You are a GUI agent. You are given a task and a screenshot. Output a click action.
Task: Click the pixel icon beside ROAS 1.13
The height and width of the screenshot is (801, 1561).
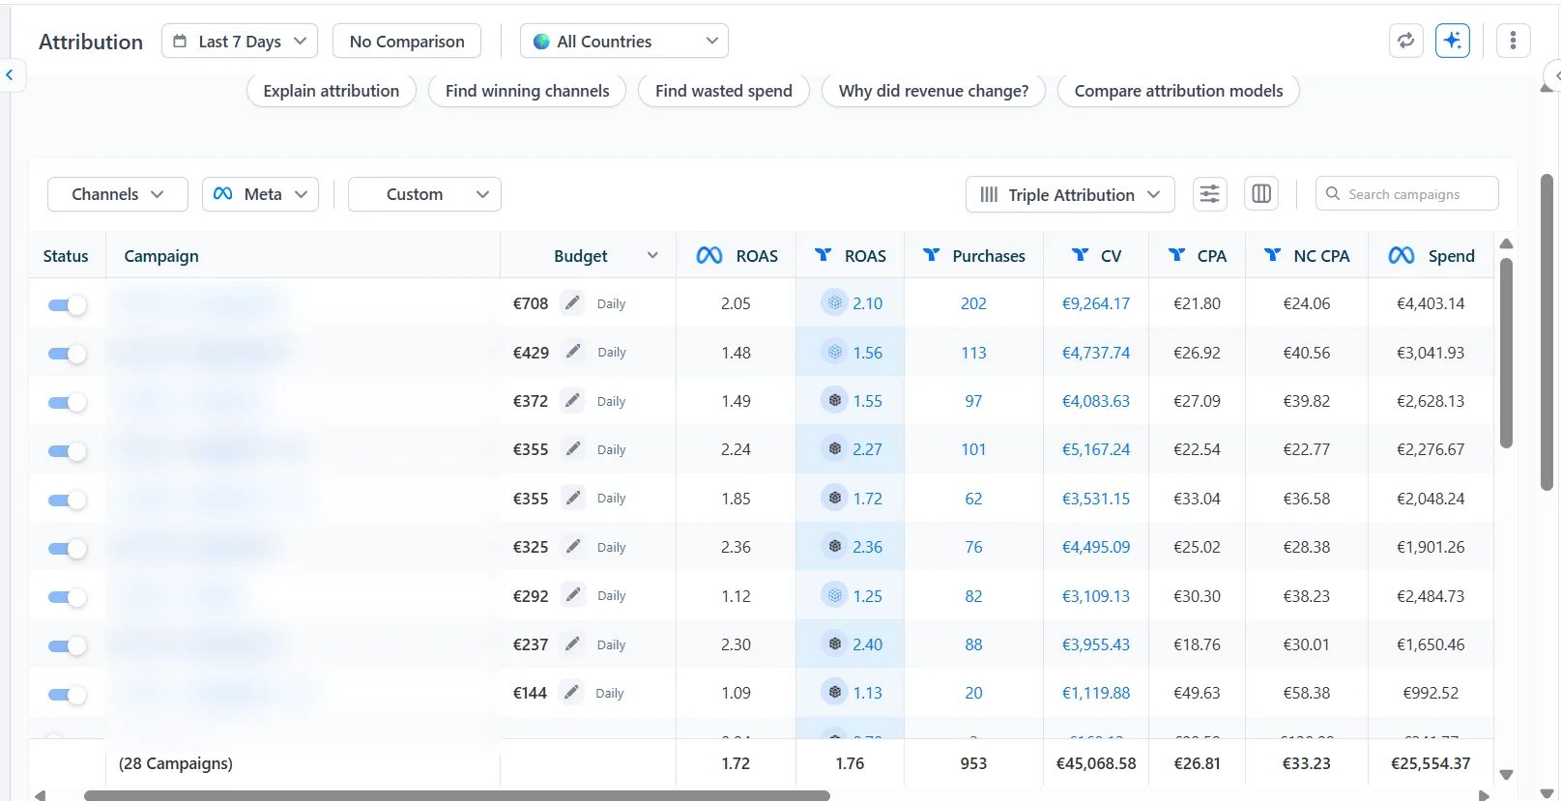(x=834, y=692)
